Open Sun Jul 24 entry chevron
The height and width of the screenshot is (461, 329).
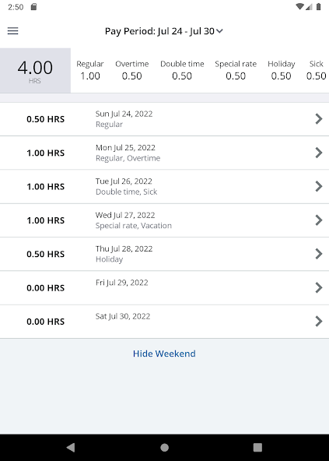click(319, 119)
